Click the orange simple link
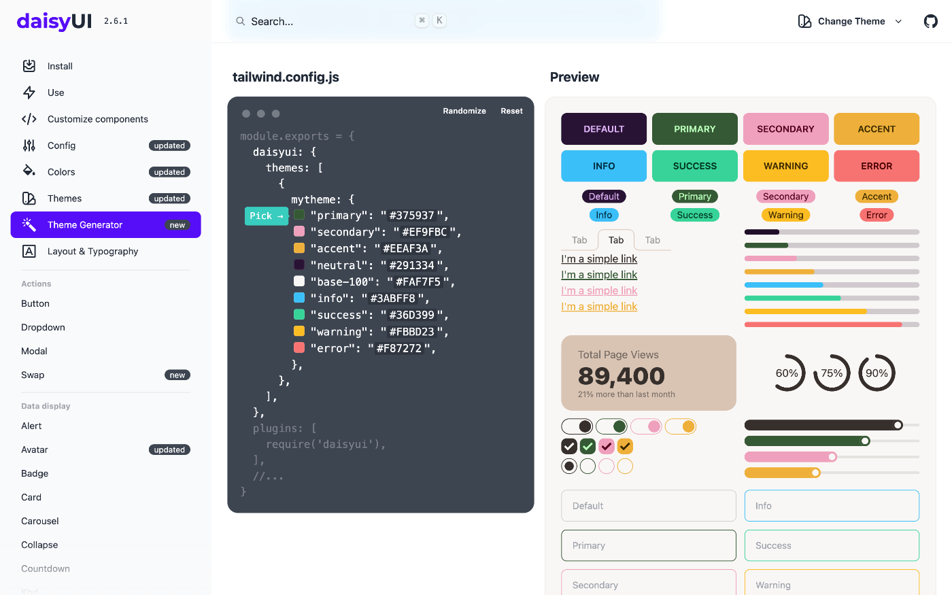The width and height of the screenshot is (952, 595). pyautogui.click(x=599, y=307)
